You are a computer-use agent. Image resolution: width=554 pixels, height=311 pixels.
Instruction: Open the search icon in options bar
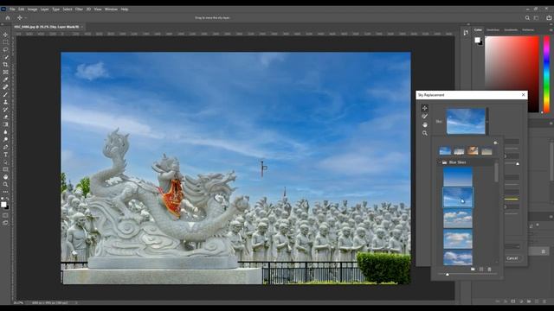coord(527,17)
